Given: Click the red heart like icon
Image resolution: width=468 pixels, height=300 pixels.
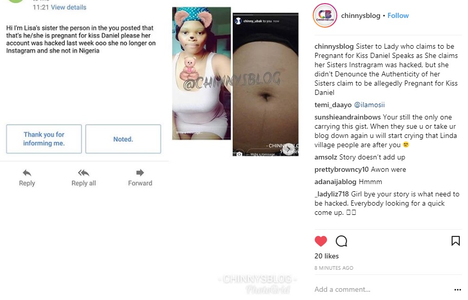Looking at the screenshot, I should point(320,241).
